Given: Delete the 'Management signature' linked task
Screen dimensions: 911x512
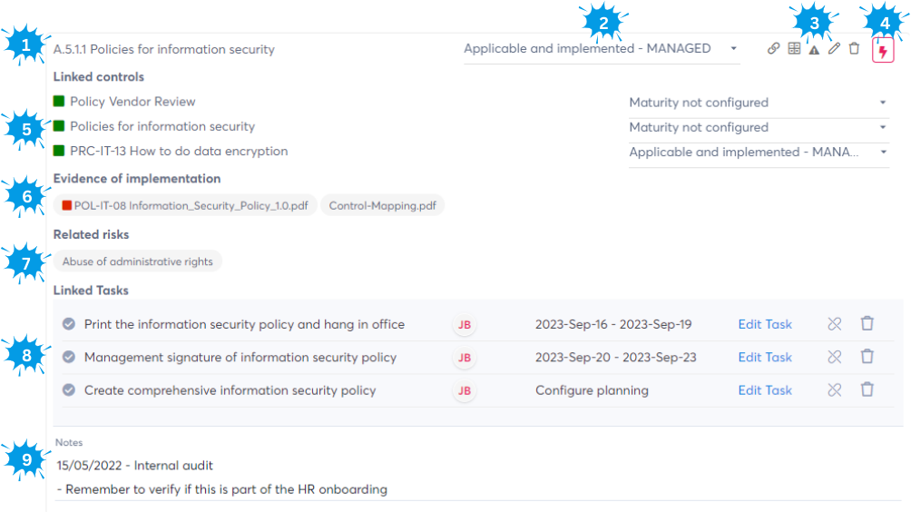Looking at the screenshot, I should coord(867,357).
